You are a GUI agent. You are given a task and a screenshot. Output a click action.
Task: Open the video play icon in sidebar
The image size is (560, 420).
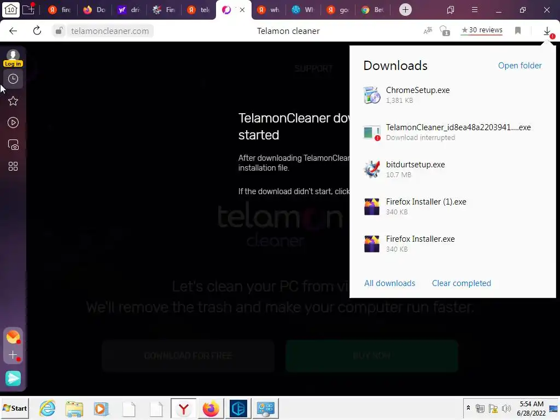[x=13, y=123]
